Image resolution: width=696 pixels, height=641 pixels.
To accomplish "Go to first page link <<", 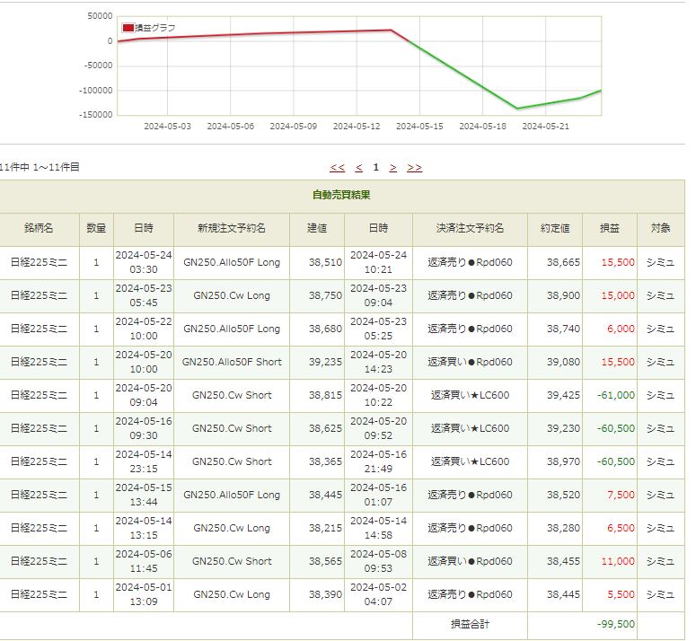I will click(x=337, y=167).
